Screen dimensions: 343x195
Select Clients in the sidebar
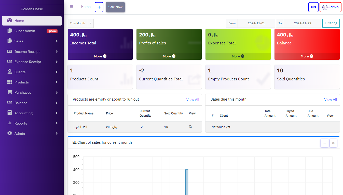tap(32, 72)
